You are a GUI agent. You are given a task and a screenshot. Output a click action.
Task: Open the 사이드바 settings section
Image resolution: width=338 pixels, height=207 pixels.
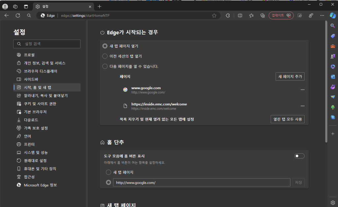click(x=47, y=79)
